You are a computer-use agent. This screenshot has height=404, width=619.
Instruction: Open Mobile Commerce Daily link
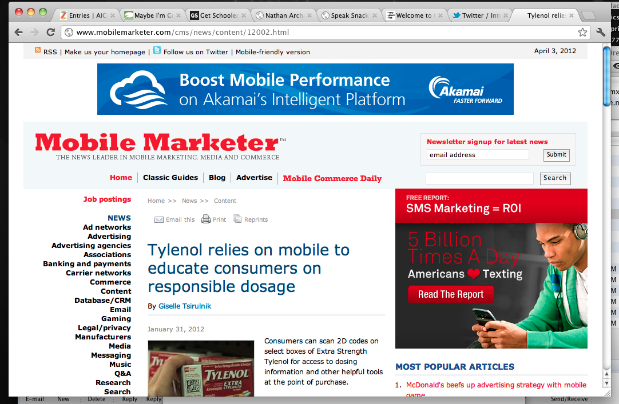click(332, 178)
